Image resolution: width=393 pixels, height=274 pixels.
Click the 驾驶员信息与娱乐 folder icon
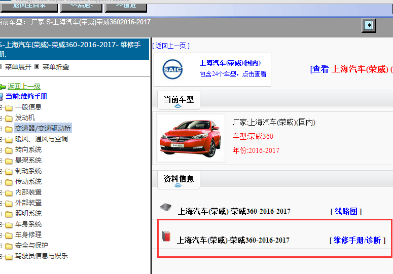click(x=9, y=257)
